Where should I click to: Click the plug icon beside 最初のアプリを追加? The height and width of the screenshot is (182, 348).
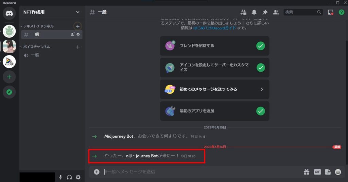point(170,111)
